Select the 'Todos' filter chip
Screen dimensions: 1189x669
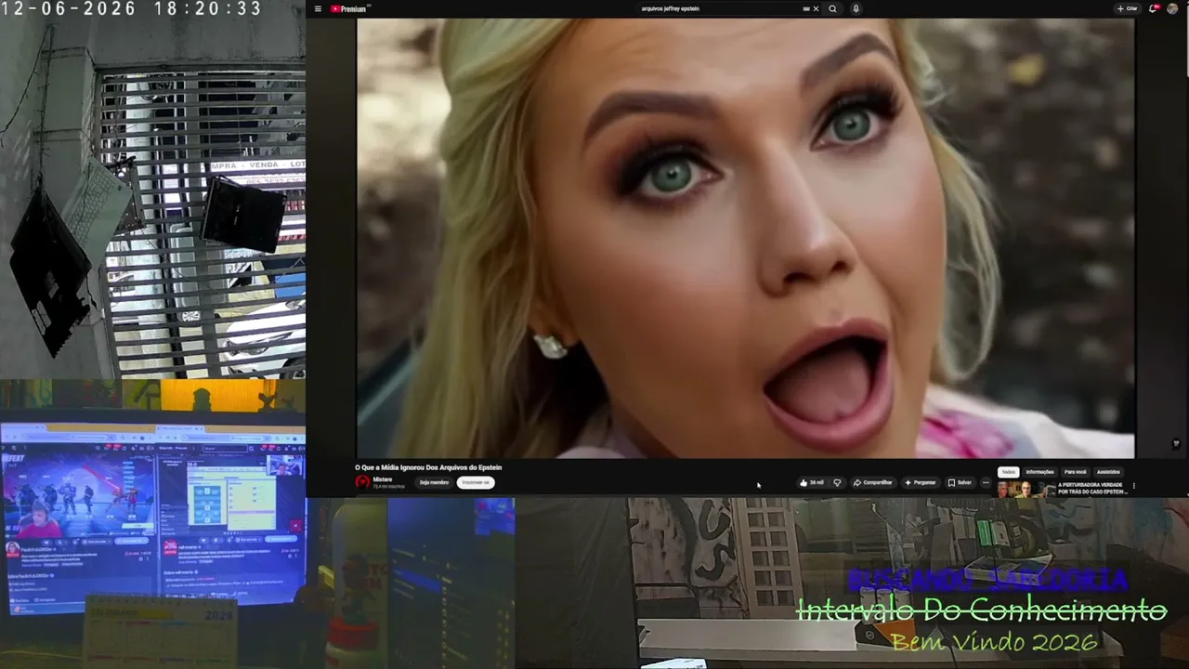(x=1009, y=472)
